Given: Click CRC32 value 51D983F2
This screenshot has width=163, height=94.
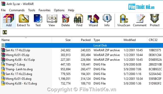Looking at the screenshot, I should (155, 84).
